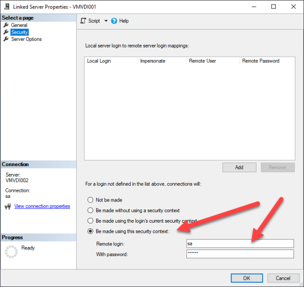Choose 'Be made using this security context'
Screen dimensions: 304x287
91,231
